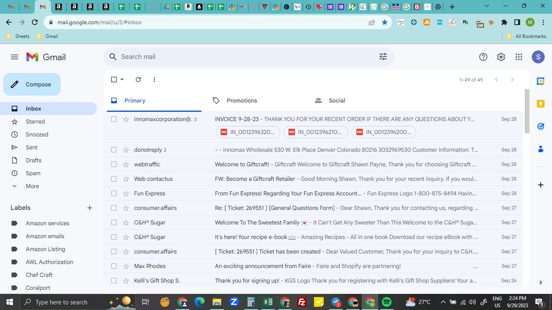The image size is (552, 310).
Task: Open All Bookmarks folder
Action: click(527, 36)
